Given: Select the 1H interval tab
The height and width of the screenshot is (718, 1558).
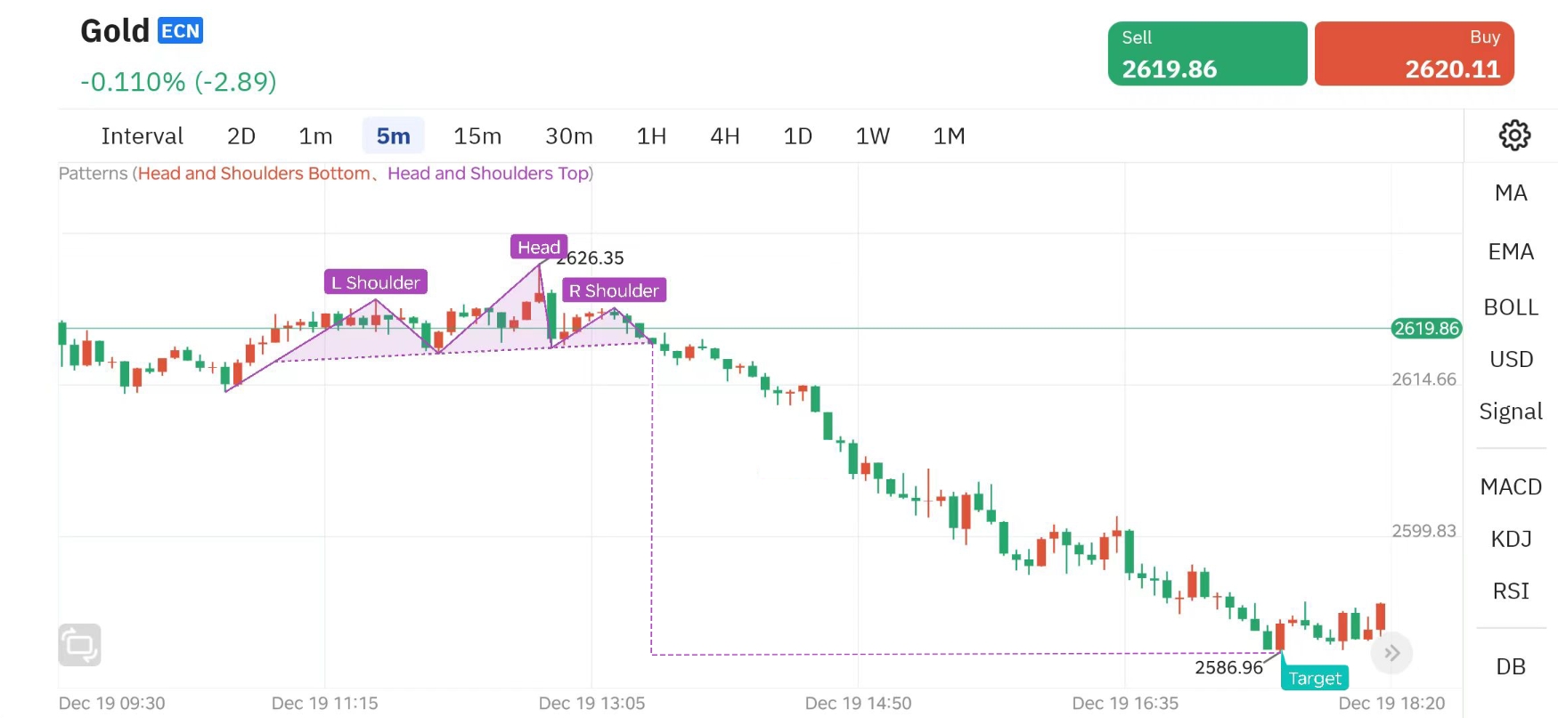Looking at the screenshot, I should coord(651,136).
